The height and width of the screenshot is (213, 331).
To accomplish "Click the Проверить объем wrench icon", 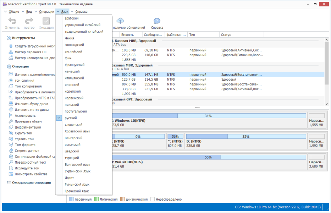I will pos(11,121).
